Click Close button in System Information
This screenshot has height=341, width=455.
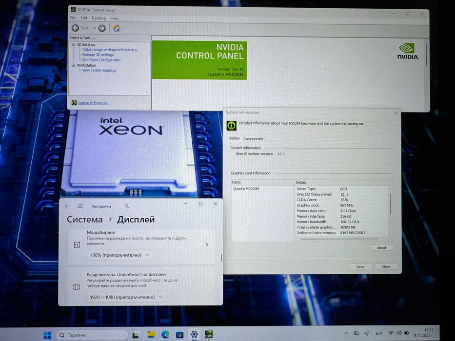386,267
